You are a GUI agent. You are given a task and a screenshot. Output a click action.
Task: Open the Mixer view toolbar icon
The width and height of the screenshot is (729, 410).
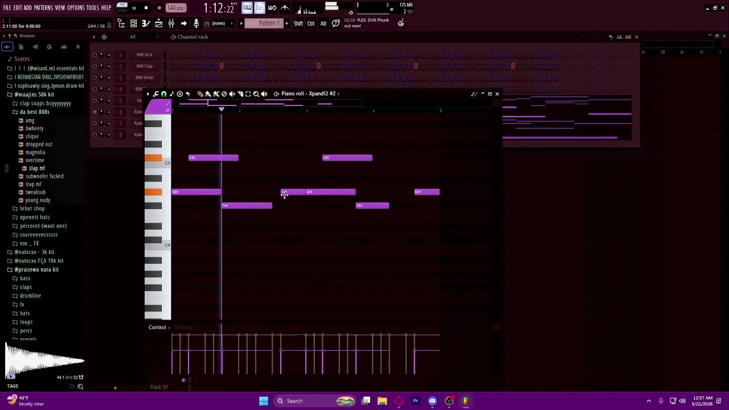click(171, 23)
